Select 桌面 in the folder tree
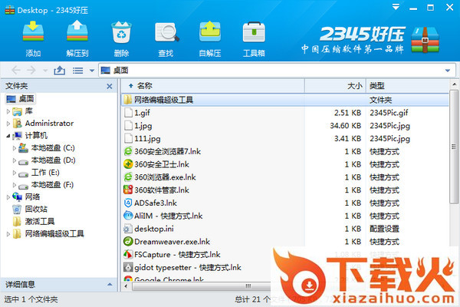Image resolution: width=460 pixels, height=307 pixels. tap(20, 99)
